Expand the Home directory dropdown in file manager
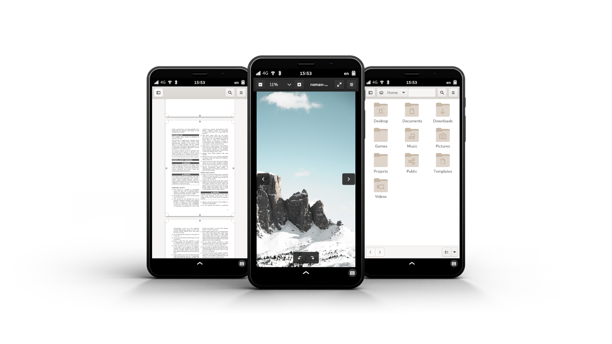Viewport: 612px width, 344px height. (404, 92)
